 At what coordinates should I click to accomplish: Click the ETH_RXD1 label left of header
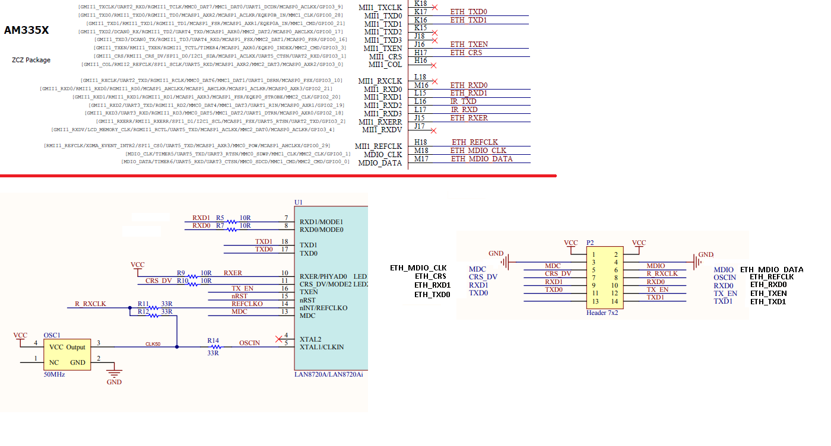[x=432, y=285]
